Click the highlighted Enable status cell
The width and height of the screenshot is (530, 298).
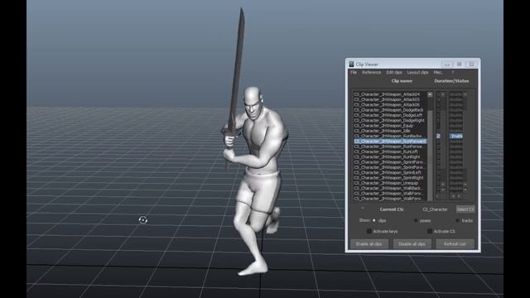tap(456, 136)
